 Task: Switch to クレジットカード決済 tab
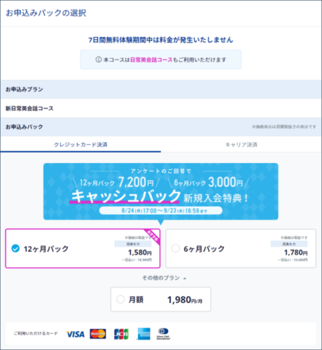pyautogui.click(x=80, y=145)
